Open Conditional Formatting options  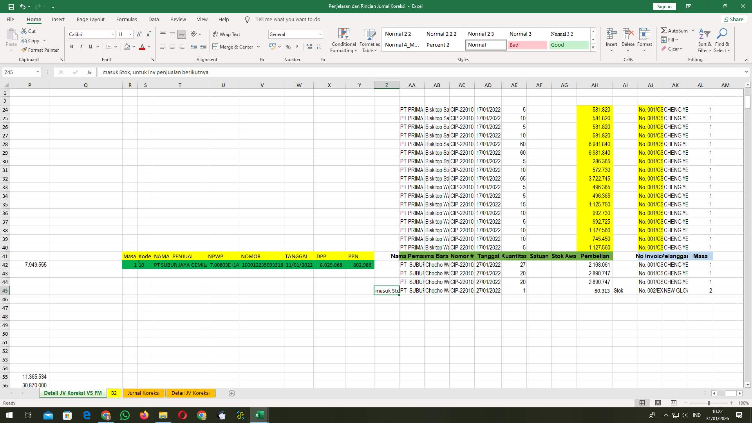(x=343, y=40)
